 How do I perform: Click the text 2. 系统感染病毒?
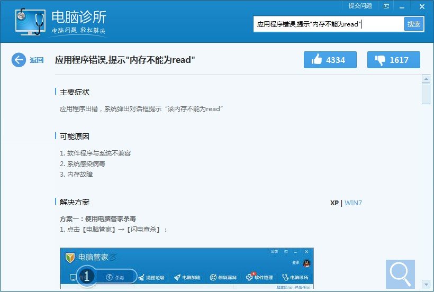click(x=83, y=163)
